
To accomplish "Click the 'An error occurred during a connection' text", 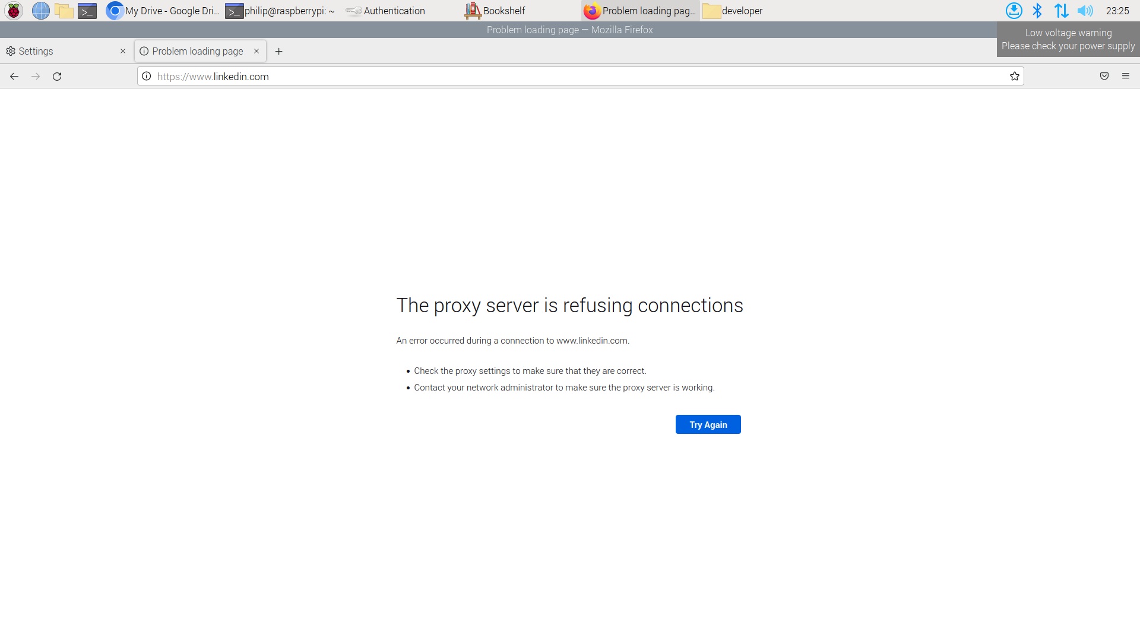I will (x=512, y=341).
